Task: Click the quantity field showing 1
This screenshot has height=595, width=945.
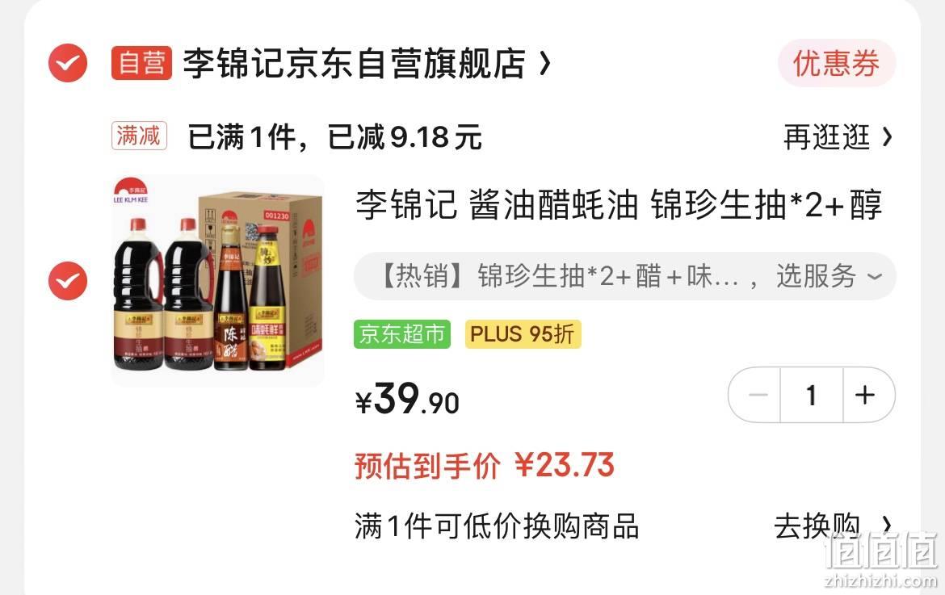Action: (x=812, y=395)
